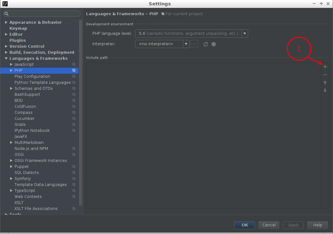Select Plugins settings page
Viewport: 333px width, 234px height.
[x=18, y=40]
